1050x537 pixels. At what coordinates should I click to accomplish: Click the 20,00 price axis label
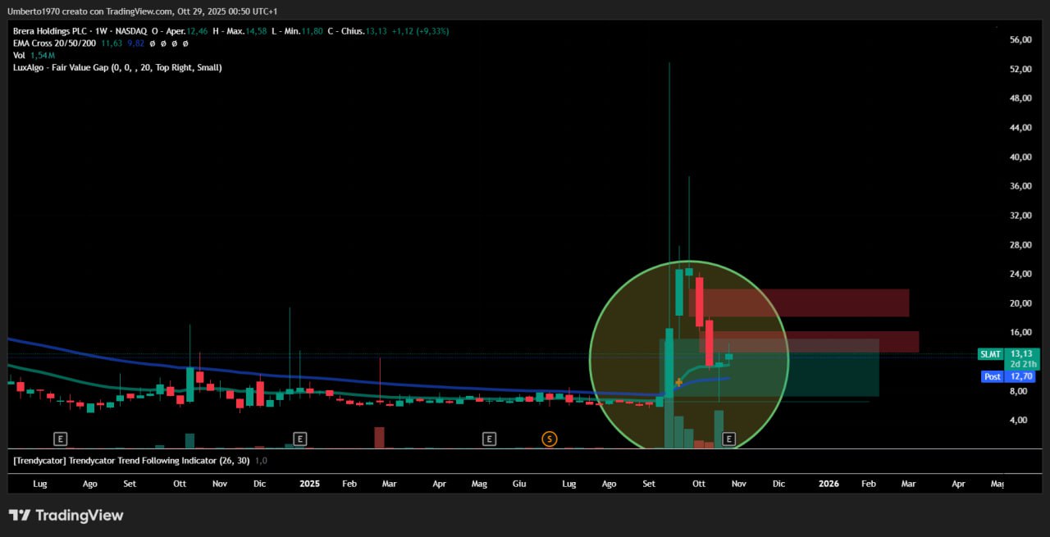coord(1020,303)
